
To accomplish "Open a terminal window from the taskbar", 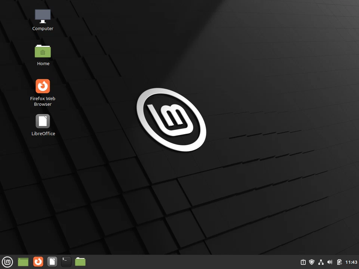I will point(66,262).
